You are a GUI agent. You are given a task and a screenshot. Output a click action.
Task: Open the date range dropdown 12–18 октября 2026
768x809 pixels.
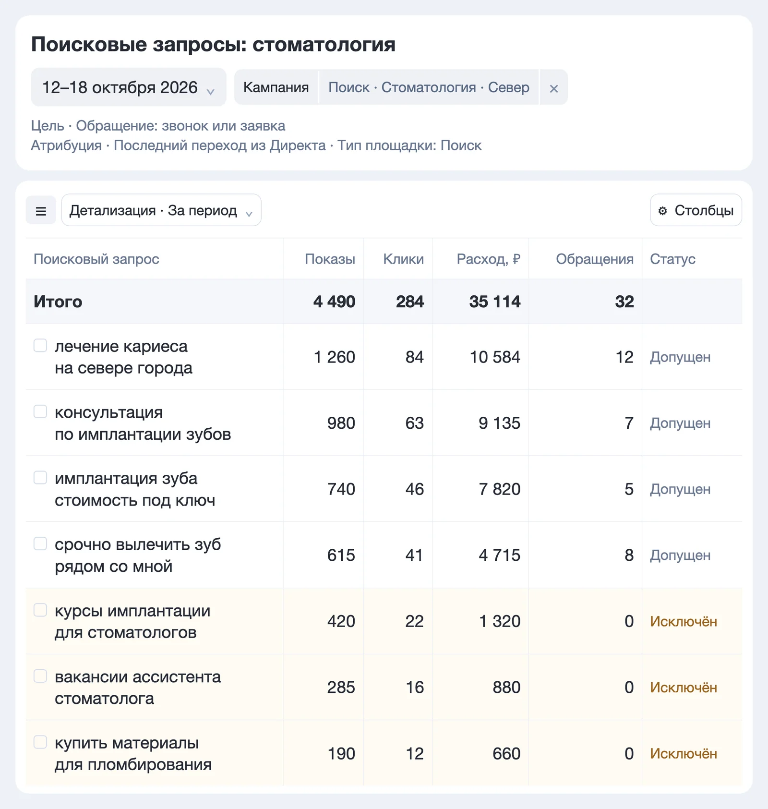[129, 87]
